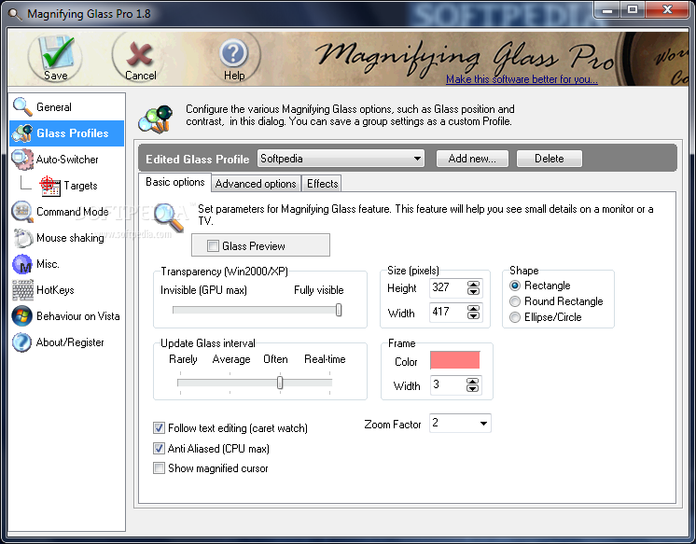The width and height of the screenshot is (696, 544).
Task: Open the Auto-Switcher settings page
Action: (67, 160)
